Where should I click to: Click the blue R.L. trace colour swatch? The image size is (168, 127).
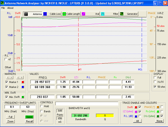coord(136,116)
